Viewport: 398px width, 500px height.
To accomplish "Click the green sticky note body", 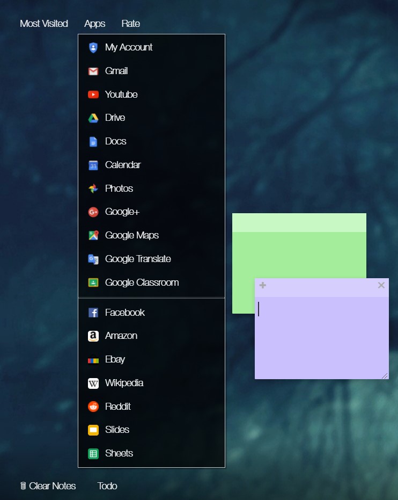I will coord(299,255).
